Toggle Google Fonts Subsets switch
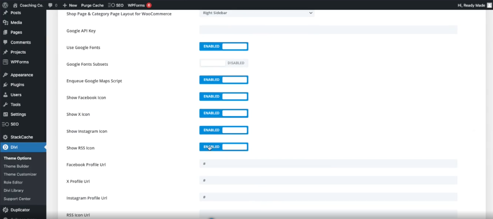This screenshot has width=493, height=219. click(224, 63)
